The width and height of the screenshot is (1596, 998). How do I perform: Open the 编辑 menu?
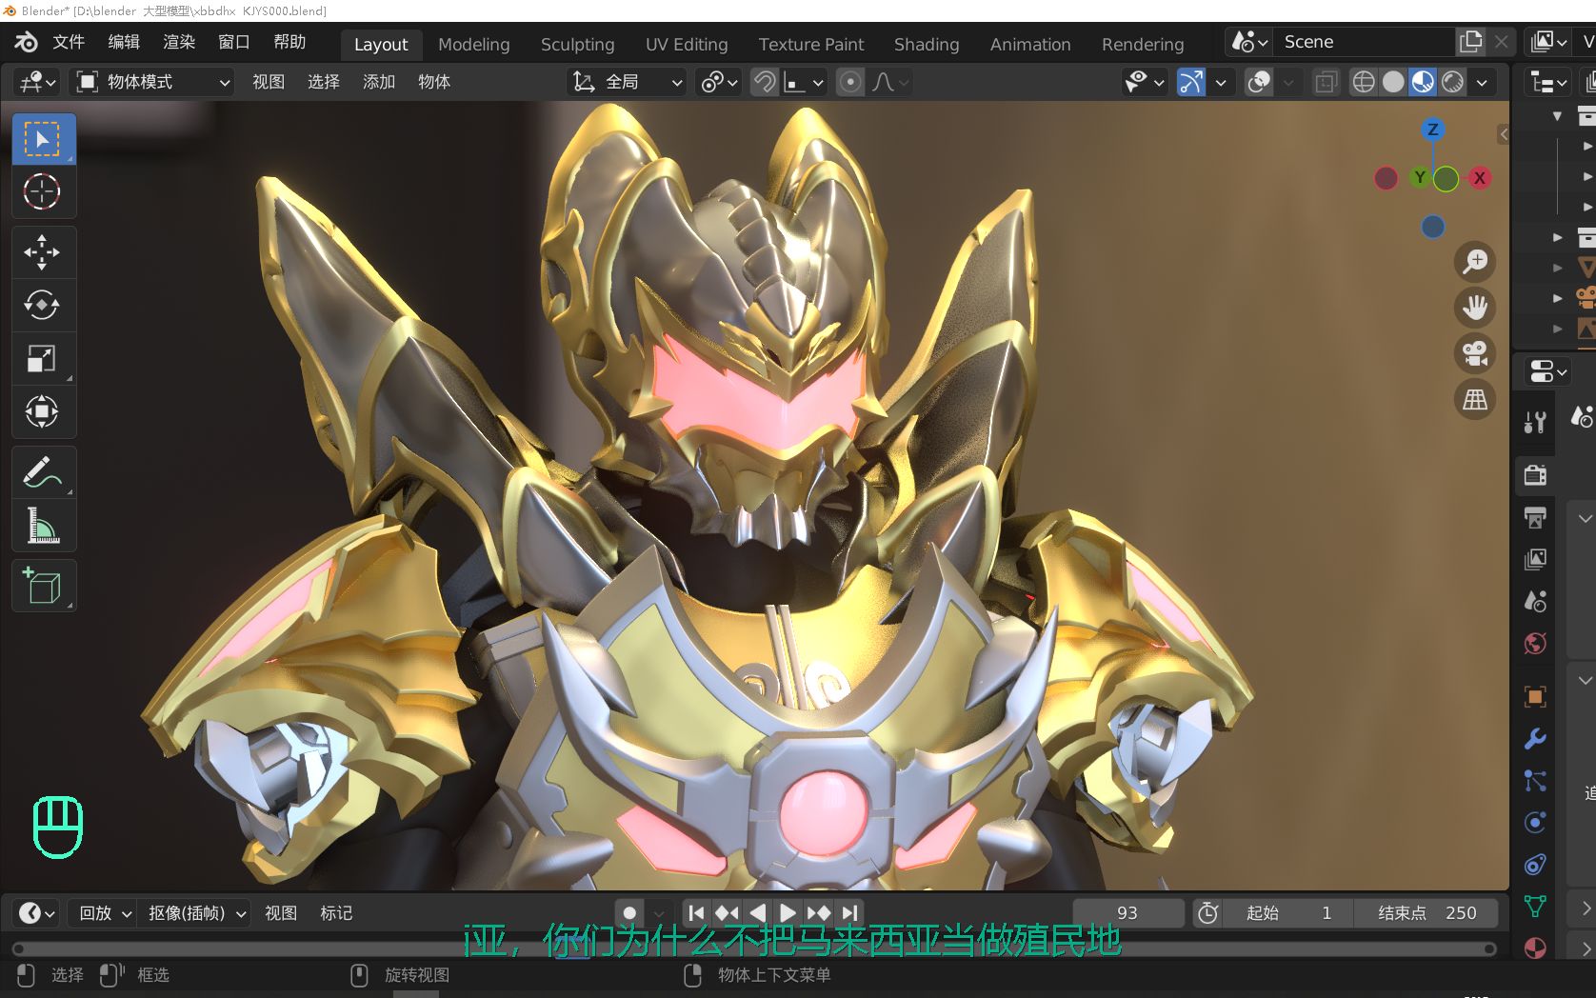[x=124, y=42]
